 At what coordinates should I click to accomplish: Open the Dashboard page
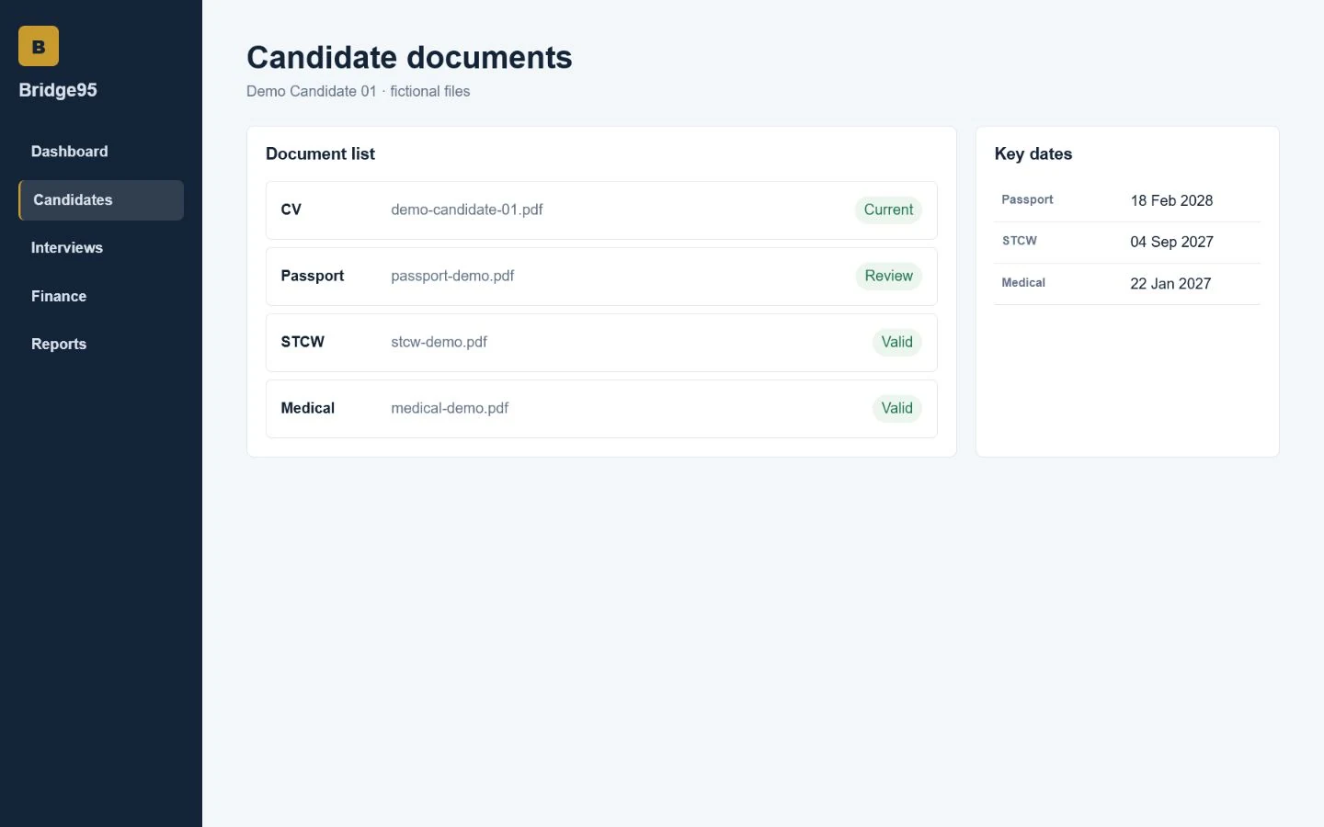pos(101,152)
